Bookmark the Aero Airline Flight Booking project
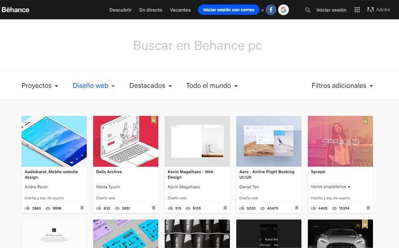399x248 pixels. click(x=296, y=208)
